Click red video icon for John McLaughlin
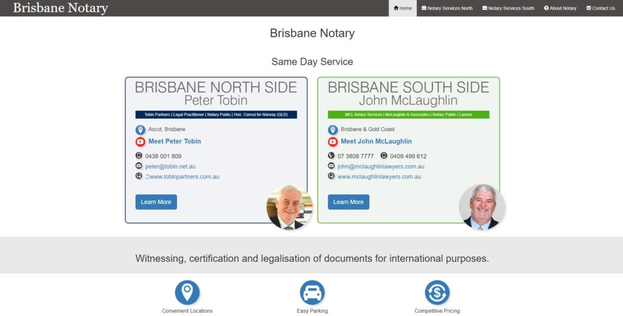 click(x=333, y=142)
